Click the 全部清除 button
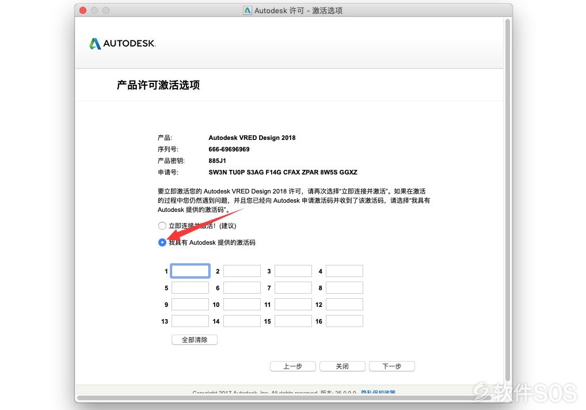 click(x=195, y=340)
